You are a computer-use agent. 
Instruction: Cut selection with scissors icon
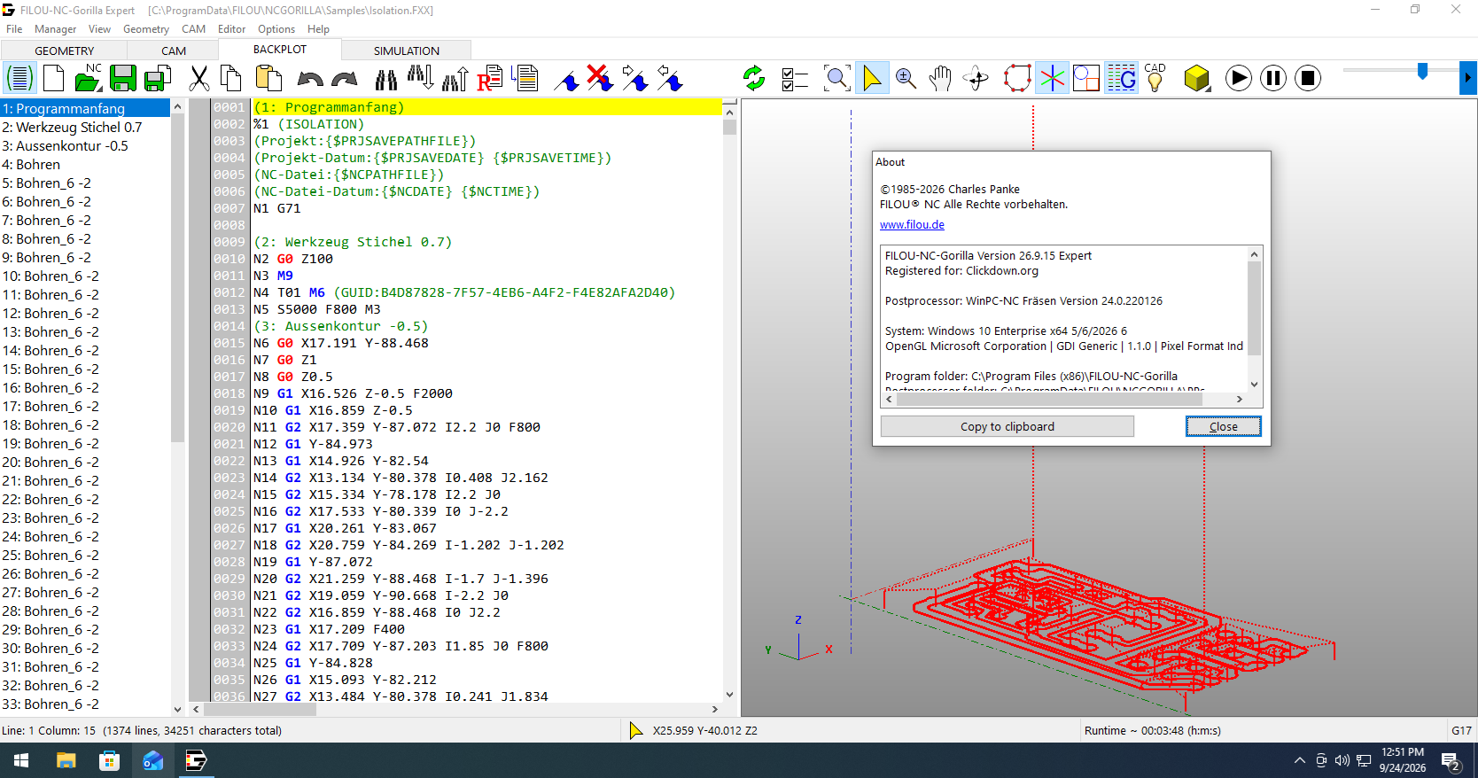pyautogui.click(x=199, y=79)
